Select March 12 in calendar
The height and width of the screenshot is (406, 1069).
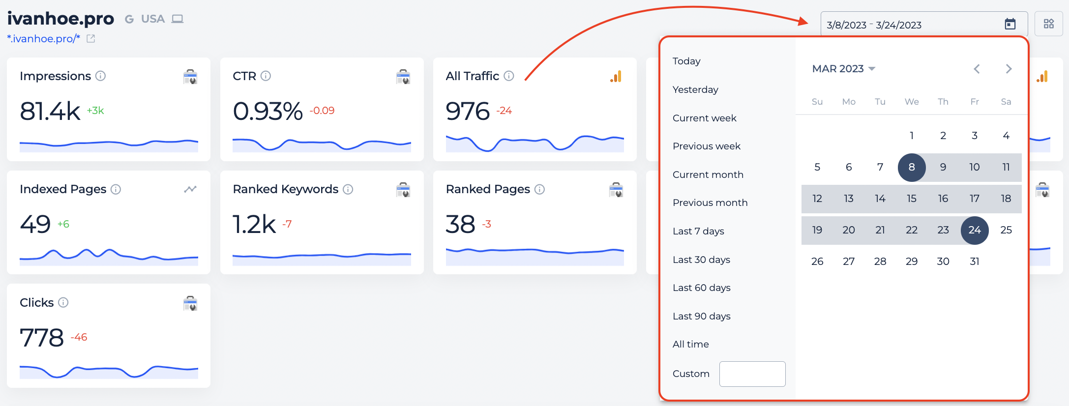tap(817, 199)
